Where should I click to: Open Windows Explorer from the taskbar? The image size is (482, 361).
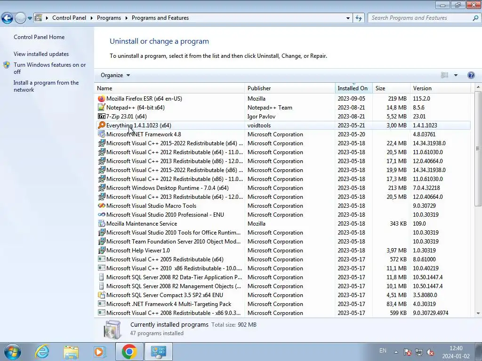pyautogui.click(x=71, y=352)
